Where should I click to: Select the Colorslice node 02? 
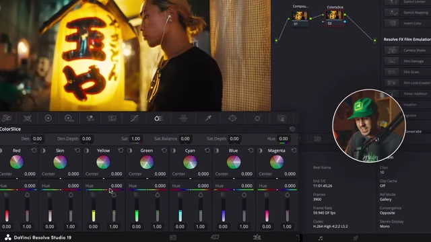pos(334,18)
